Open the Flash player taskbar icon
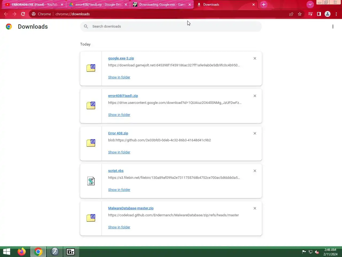 tap(55, 252)
